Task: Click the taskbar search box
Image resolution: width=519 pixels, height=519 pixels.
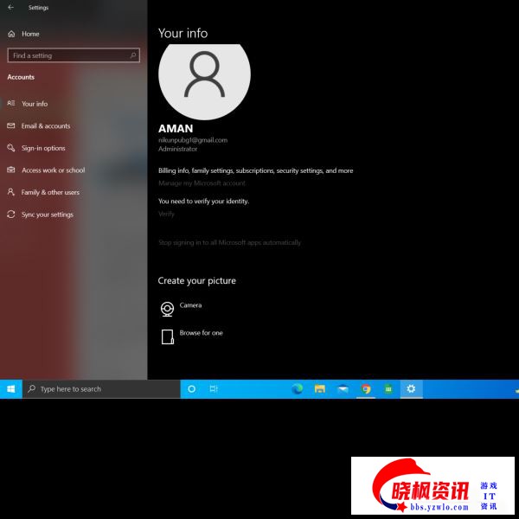Action: point(99,389)
